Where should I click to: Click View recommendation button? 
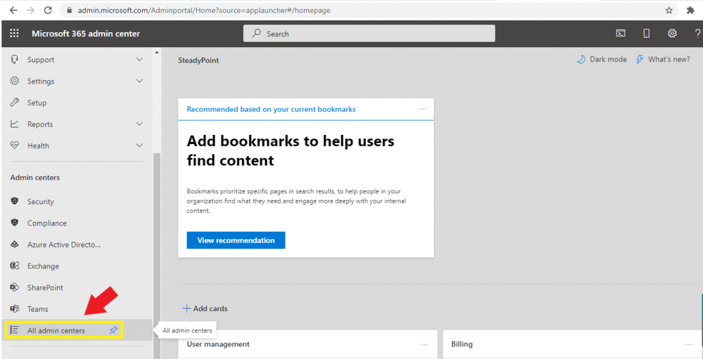click(236, 240)
